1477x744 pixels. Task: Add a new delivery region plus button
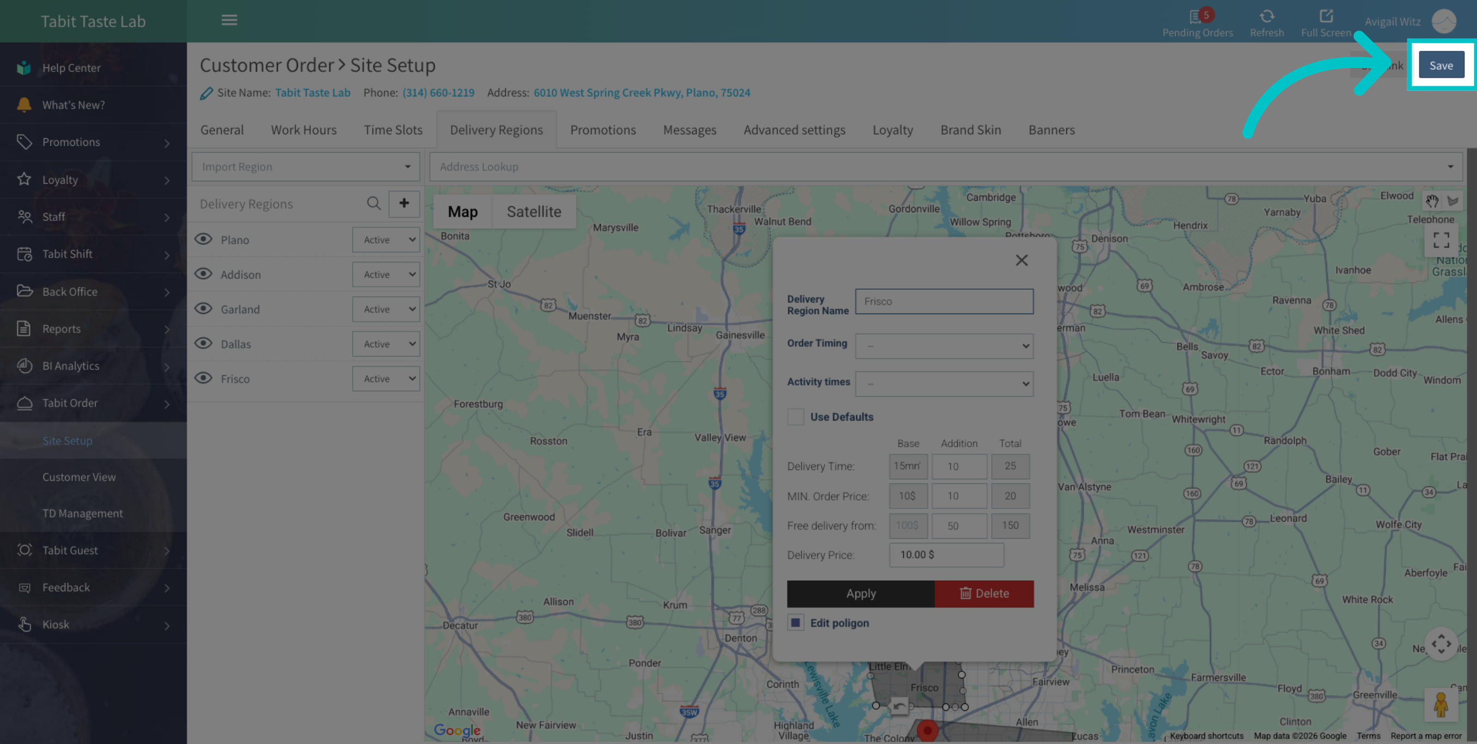[404, 203]
